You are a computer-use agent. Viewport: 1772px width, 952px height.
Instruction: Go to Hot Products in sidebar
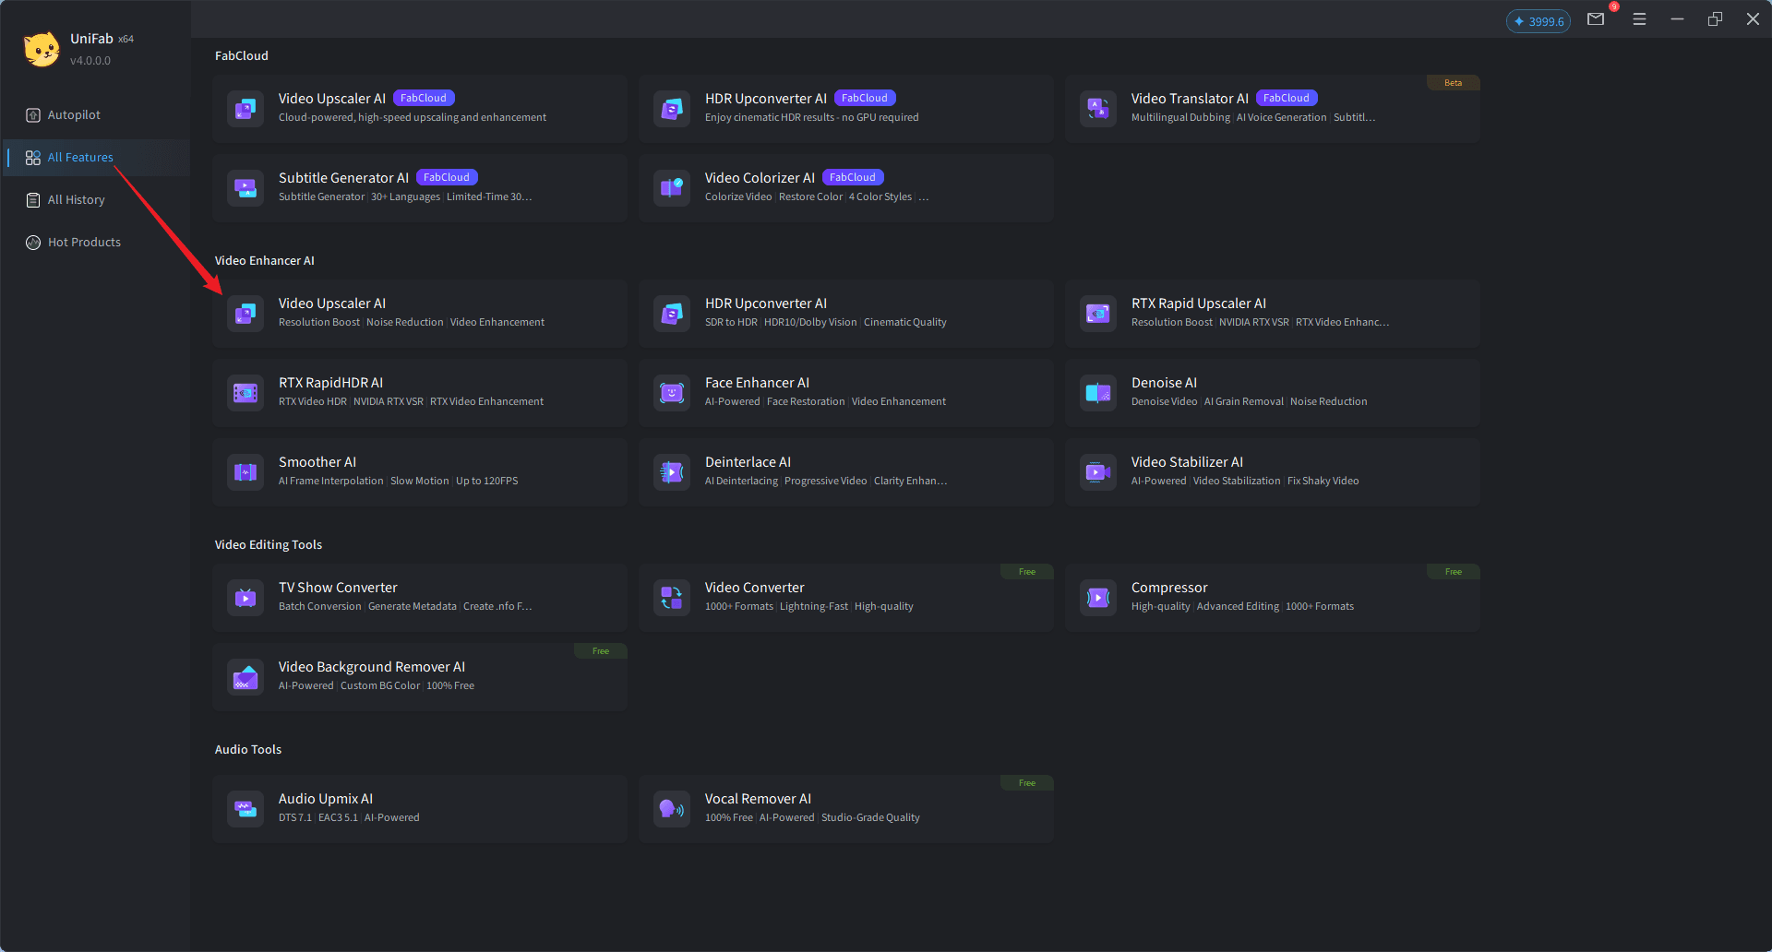84,243
